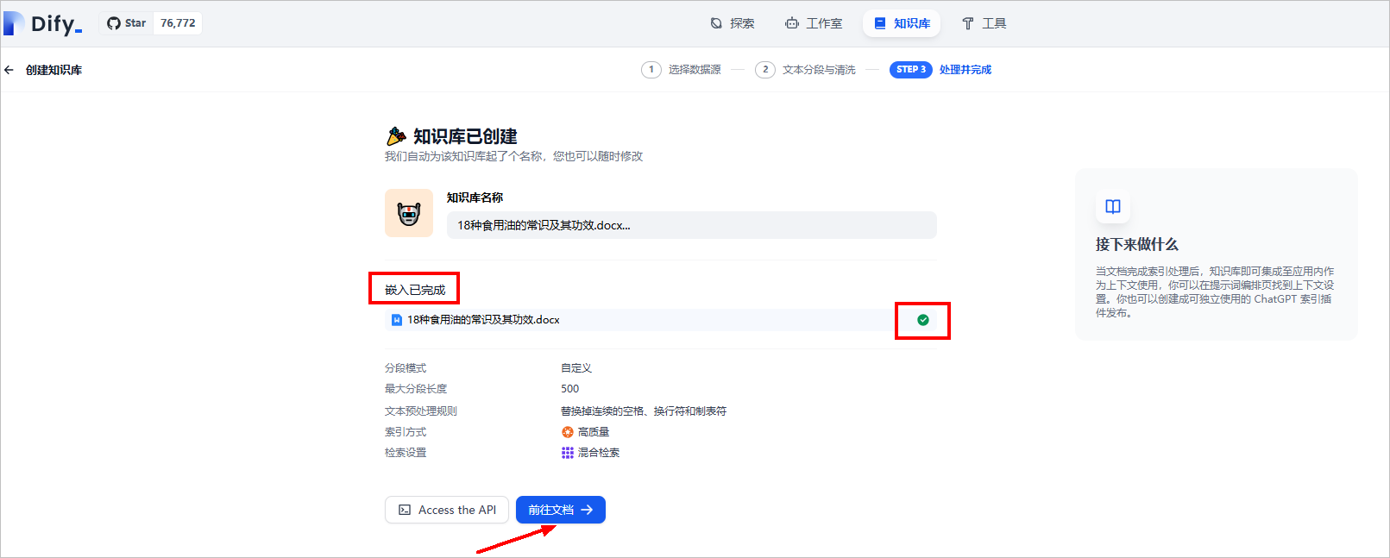
Task: Click the 嵌入已完成 status text
Action: click(415, 290)
